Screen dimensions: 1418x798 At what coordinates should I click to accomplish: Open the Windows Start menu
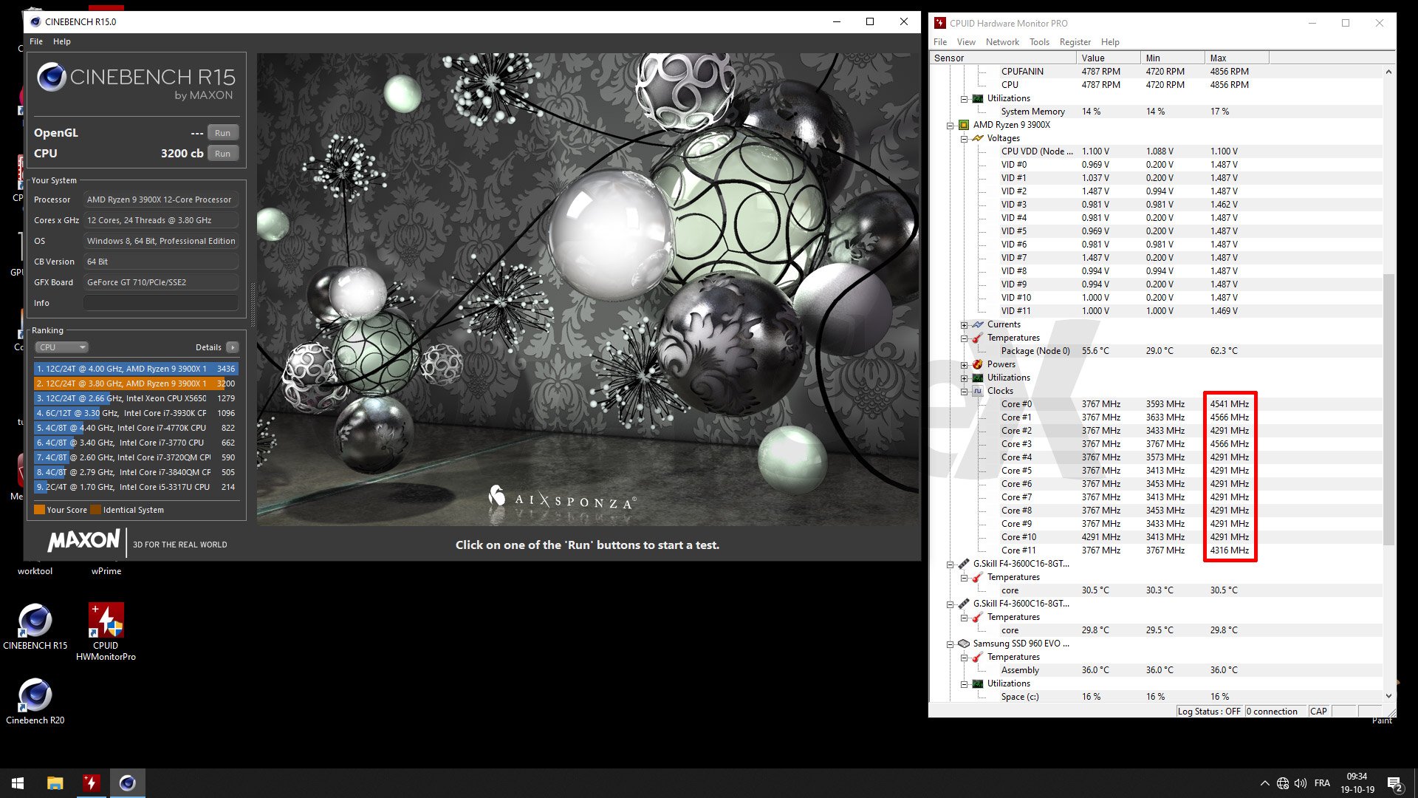click(18, 783)
